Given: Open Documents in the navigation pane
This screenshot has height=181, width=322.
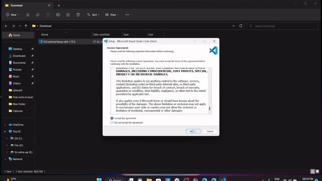Looking at the screenshot, I should (19, 63).
